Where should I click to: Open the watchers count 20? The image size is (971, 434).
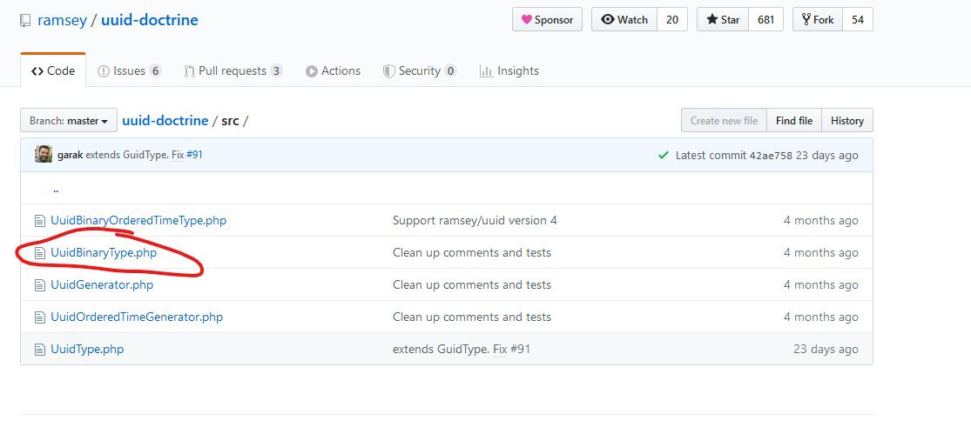coord(672,19)
